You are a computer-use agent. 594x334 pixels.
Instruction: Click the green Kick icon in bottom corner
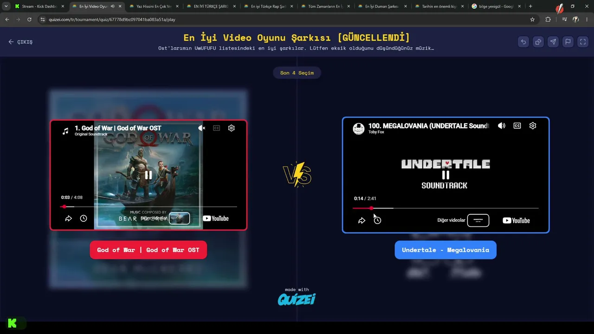pos(13,323)
